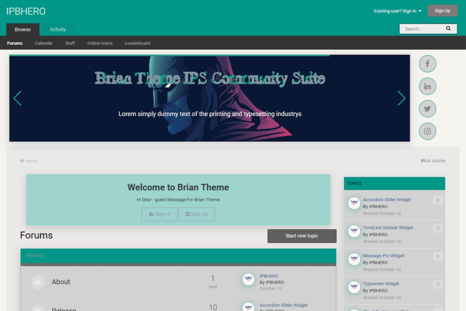
Task: Click 'Started October 10' under Typewriter Widget
Action: (x=382, y=297)
